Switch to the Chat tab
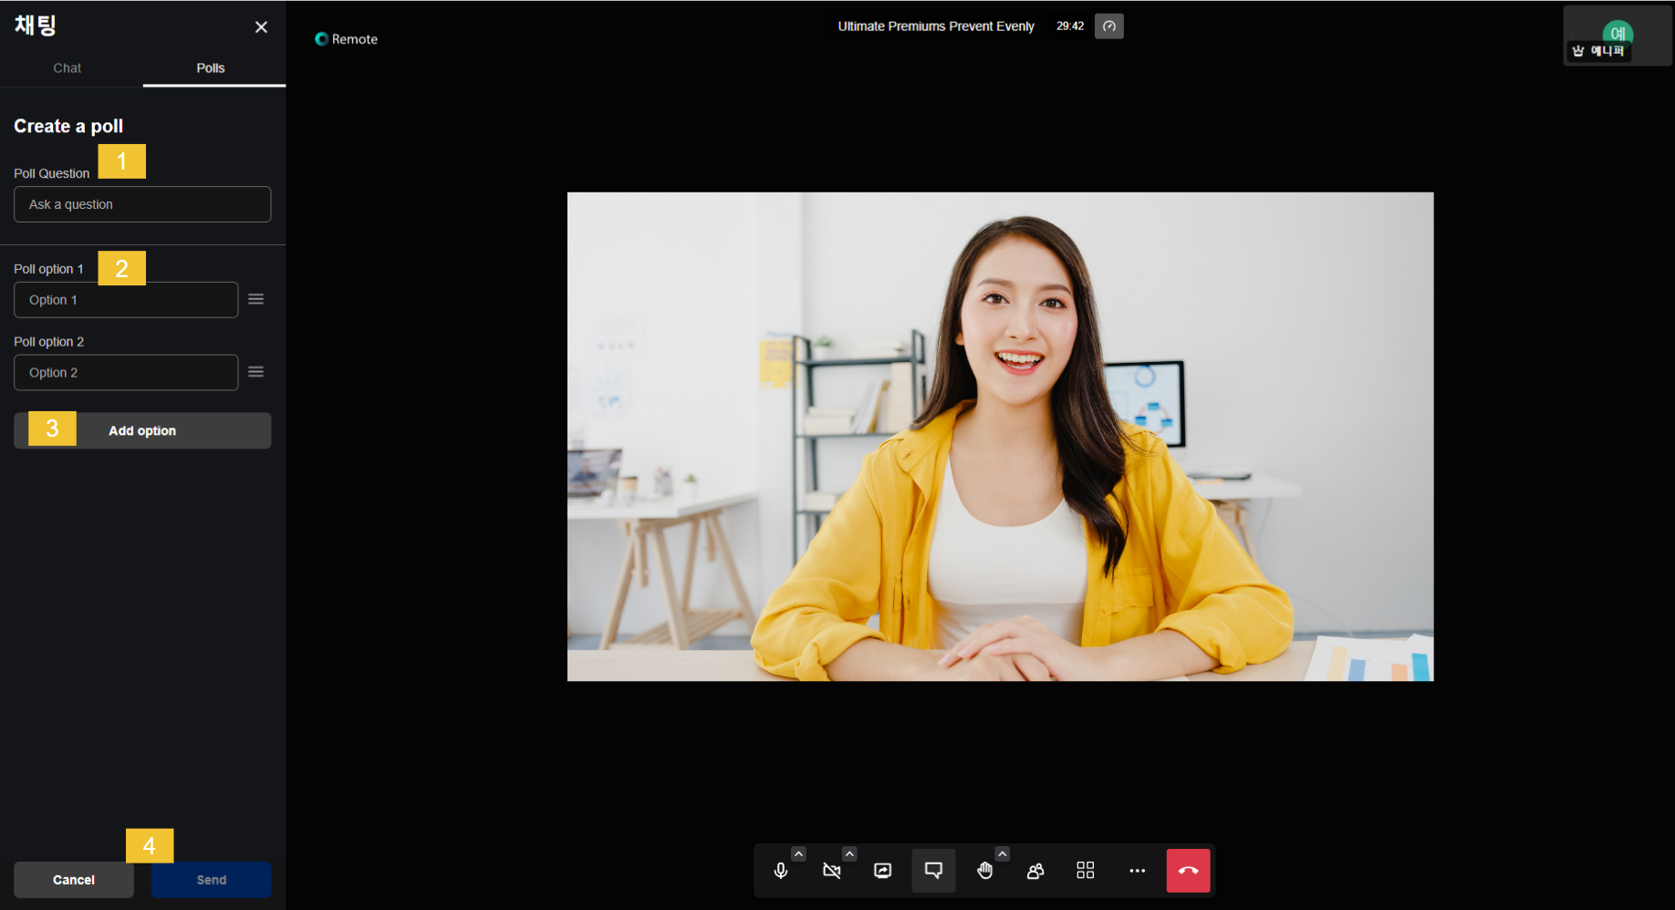Screen dimensions: 1675x910 point(67,68)
